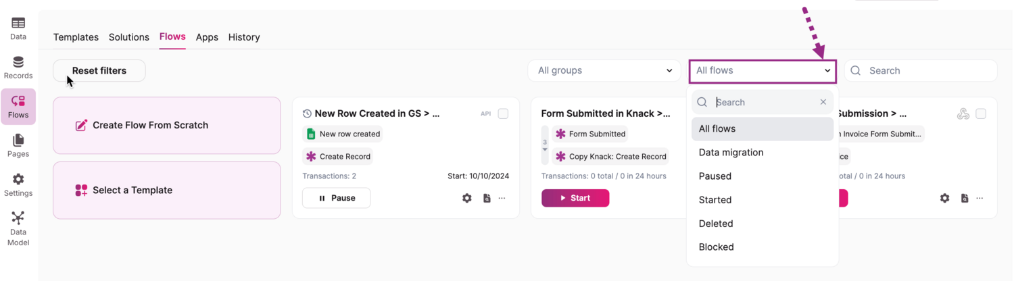Click the webhook icon on the rightmost flow card
The image size is (1014, 281).
[963, 114]
